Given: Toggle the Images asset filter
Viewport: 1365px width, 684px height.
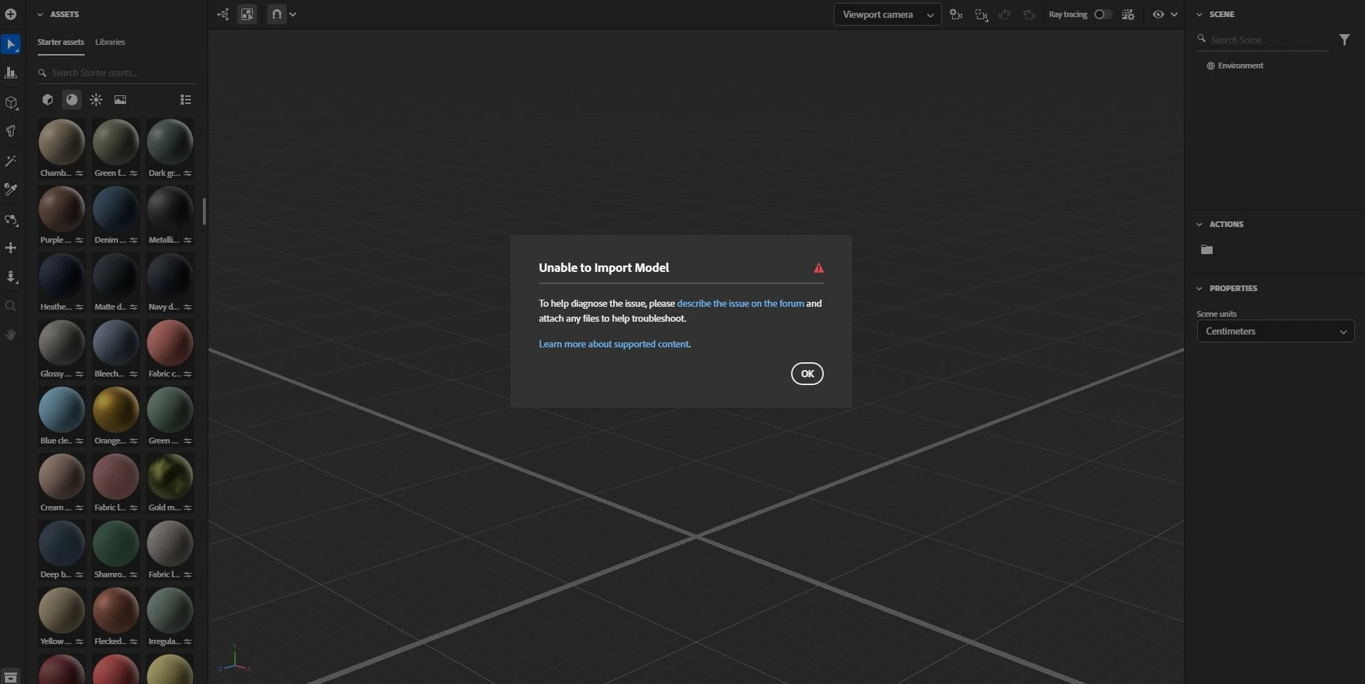Looking at the screenshot, I should click(120, 100).
